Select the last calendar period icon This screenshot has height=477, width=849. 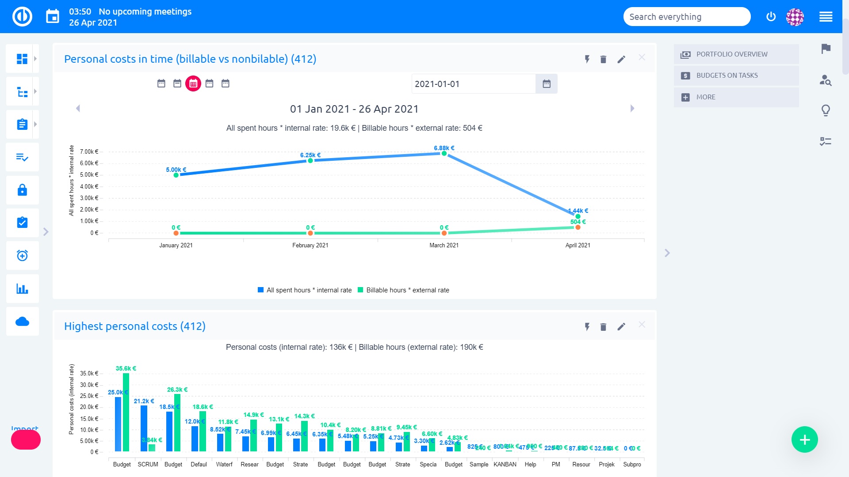(226, 83)
